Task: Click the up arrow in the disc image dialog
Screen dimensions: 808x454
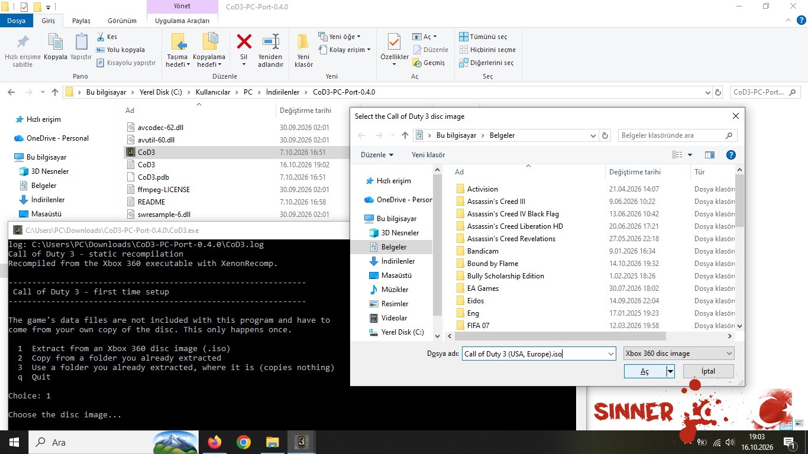Action: [405, 135]
